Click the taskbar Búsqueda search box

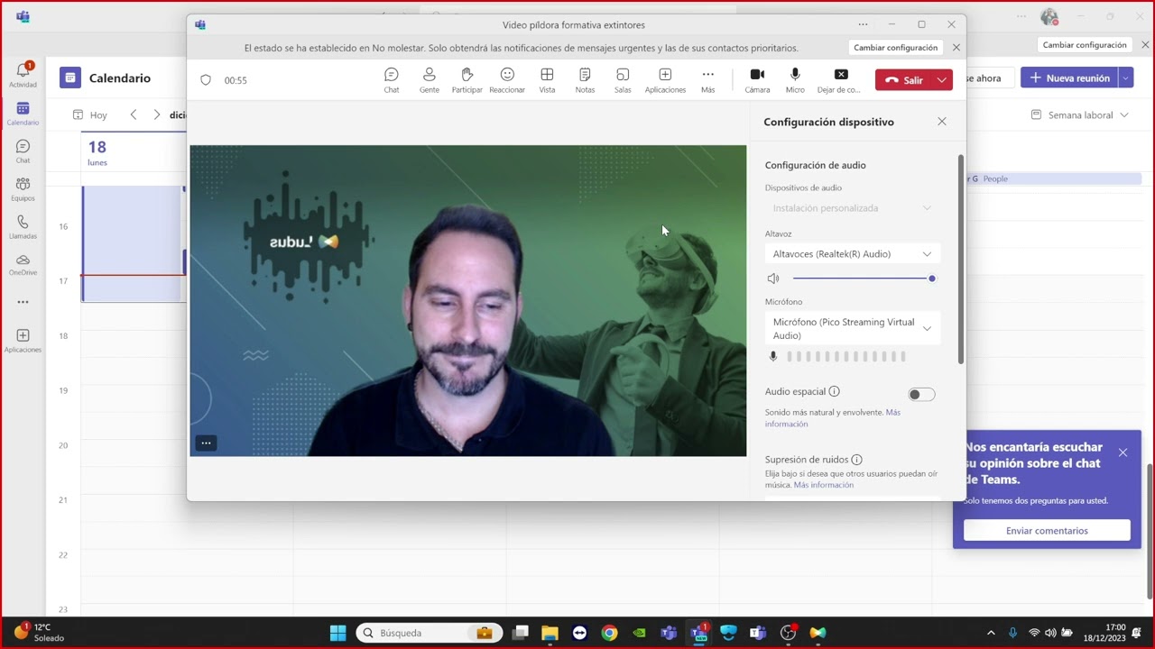coord(430,633)
